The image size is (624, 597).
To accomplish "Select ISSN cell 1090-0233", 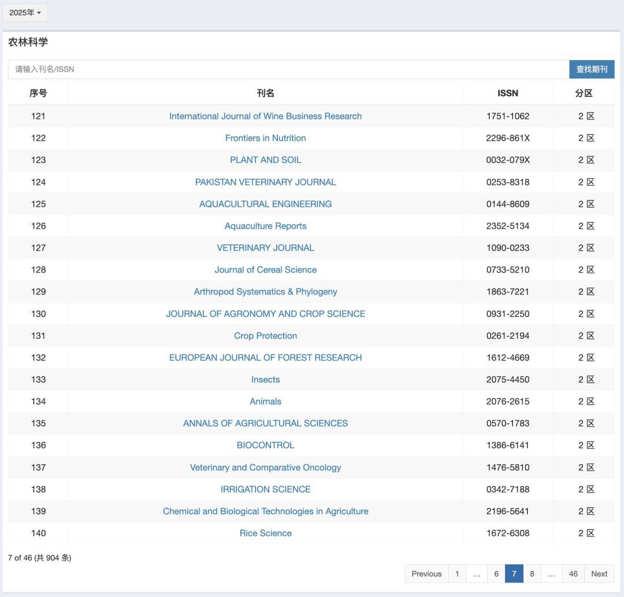I will point(508,248).
